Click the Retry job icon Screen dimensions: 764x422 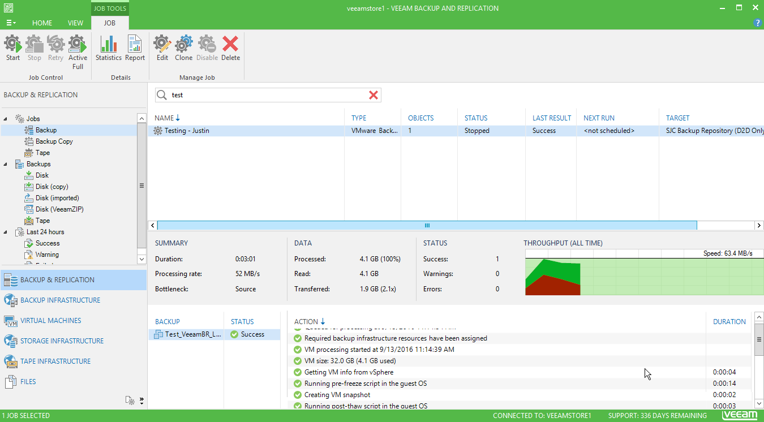55,48
